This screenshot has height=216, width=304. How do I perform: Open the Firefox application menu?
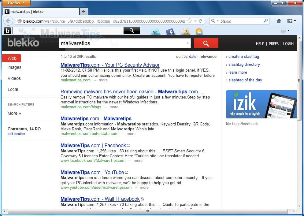pos(16,3)
